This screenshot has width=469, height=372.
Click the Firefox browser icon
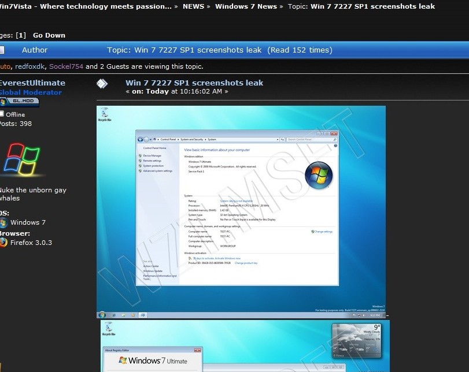[3, 243]
